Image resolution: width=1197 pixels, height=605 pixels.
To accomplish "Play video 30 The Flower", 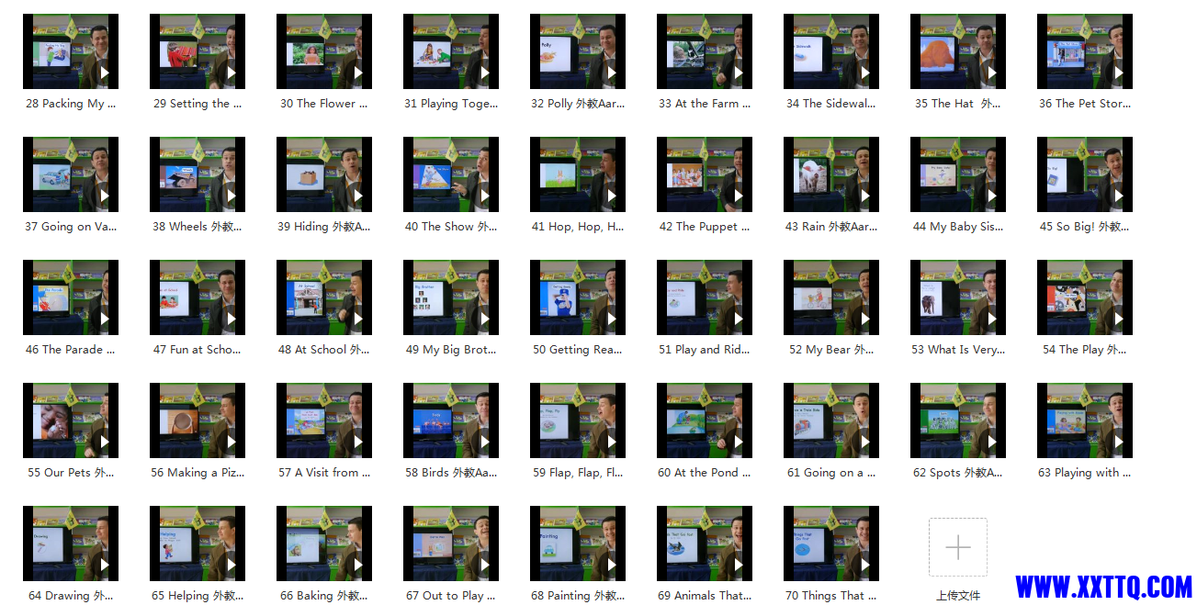I will point(324,51).
